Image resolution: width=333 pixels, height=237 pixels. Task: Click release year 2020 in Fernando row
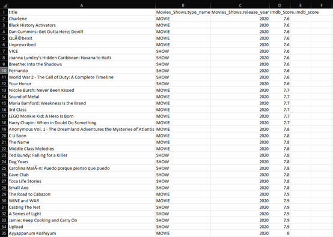click(x=240, y=71)
